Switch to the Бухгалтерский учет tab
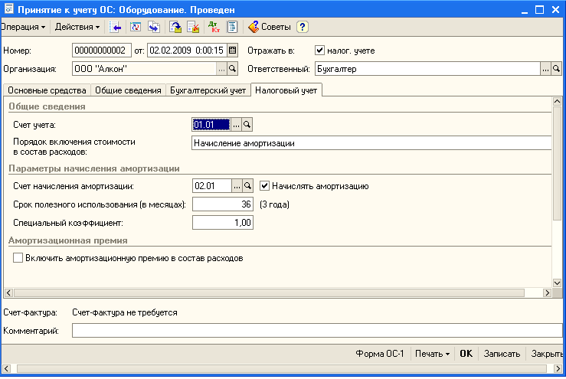This screenshot has width=566, height=379. tap(208, 90)
